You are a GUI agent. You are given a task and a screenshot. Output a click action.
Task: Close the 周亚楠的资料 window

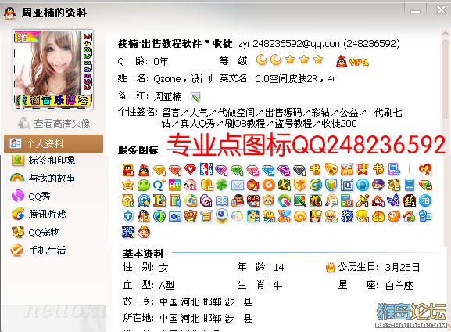point(441,10)
